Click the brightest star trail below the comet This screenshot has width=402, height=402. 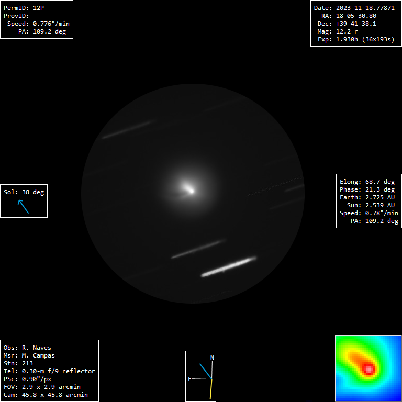pos(228,266)
